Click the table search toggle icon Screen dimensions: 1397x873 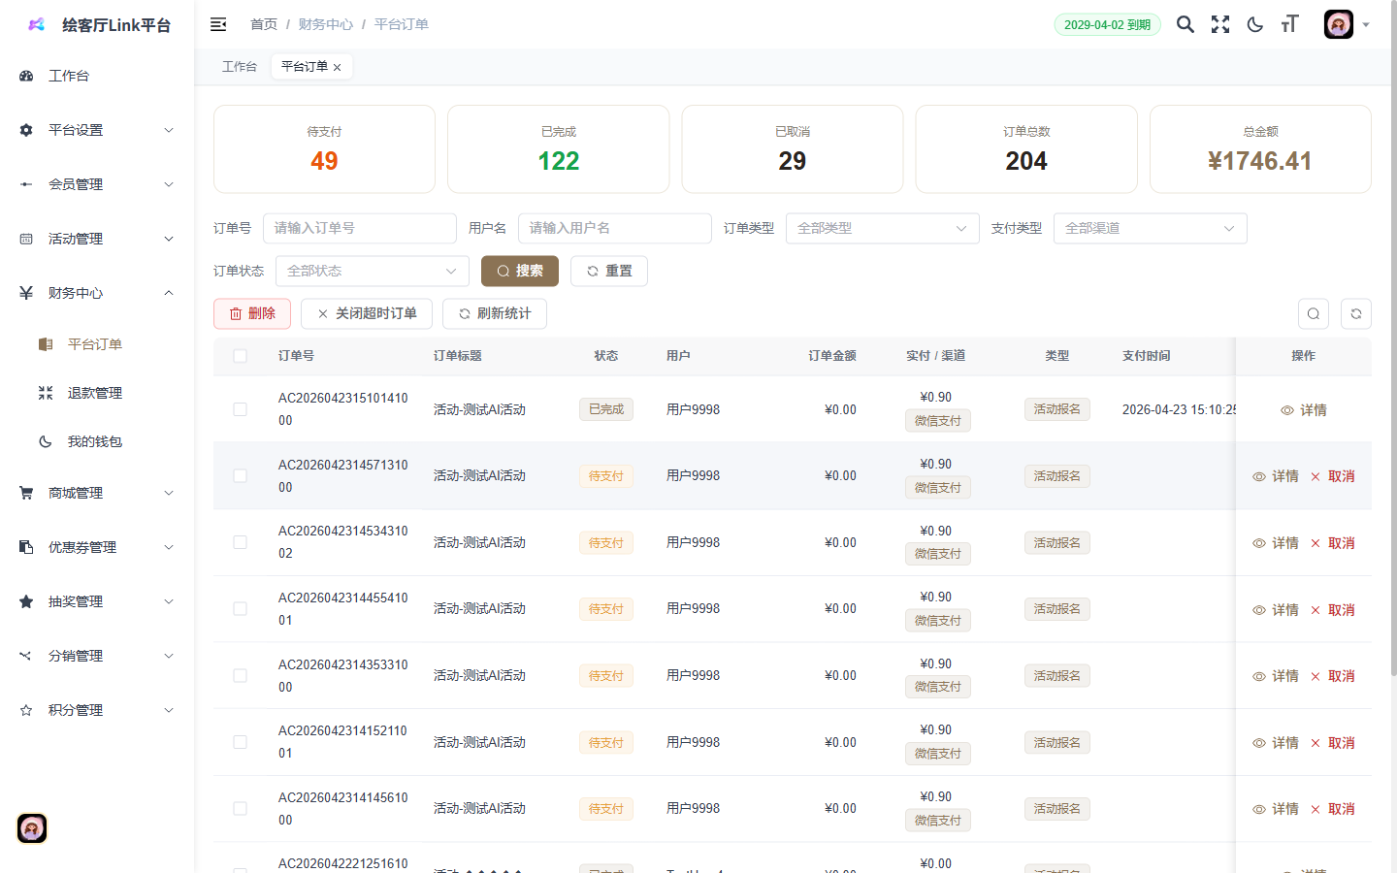click(x=1313, y=313)
